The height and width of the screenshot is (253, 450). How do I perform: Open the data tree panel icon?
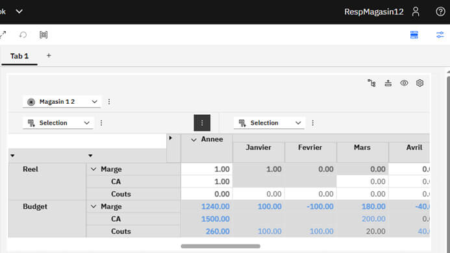click(x=414, y=35)
